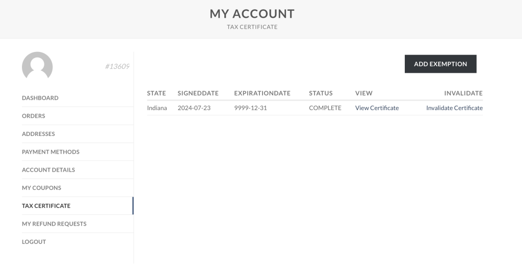Open the Dashboard section
522x275 pixels.
[40, 98]
